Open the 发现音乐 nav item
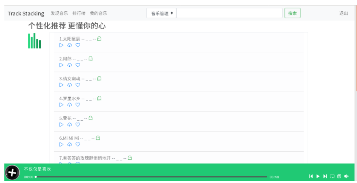Viewport: 357px width, 183px height. (x=59, y=13)
